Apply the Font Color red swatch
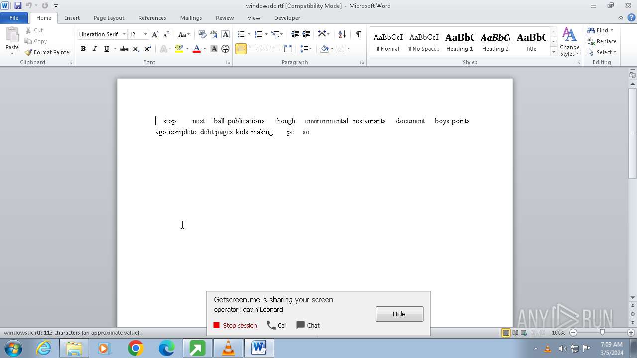The width and height of the screenshot is (637, 358). click(197, 49)
